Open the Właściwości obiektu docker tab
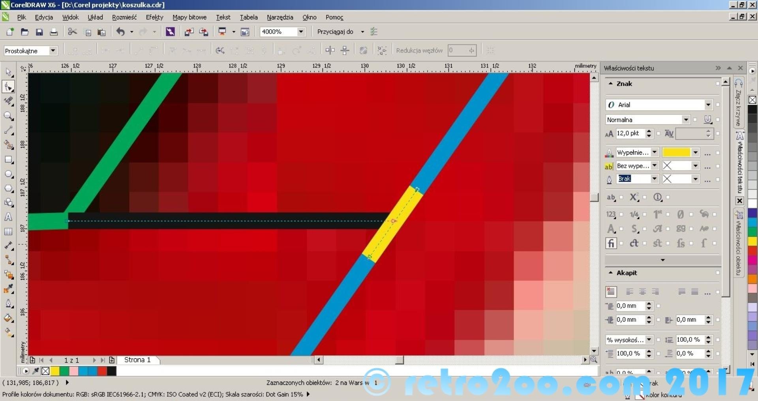 point(739,245)
